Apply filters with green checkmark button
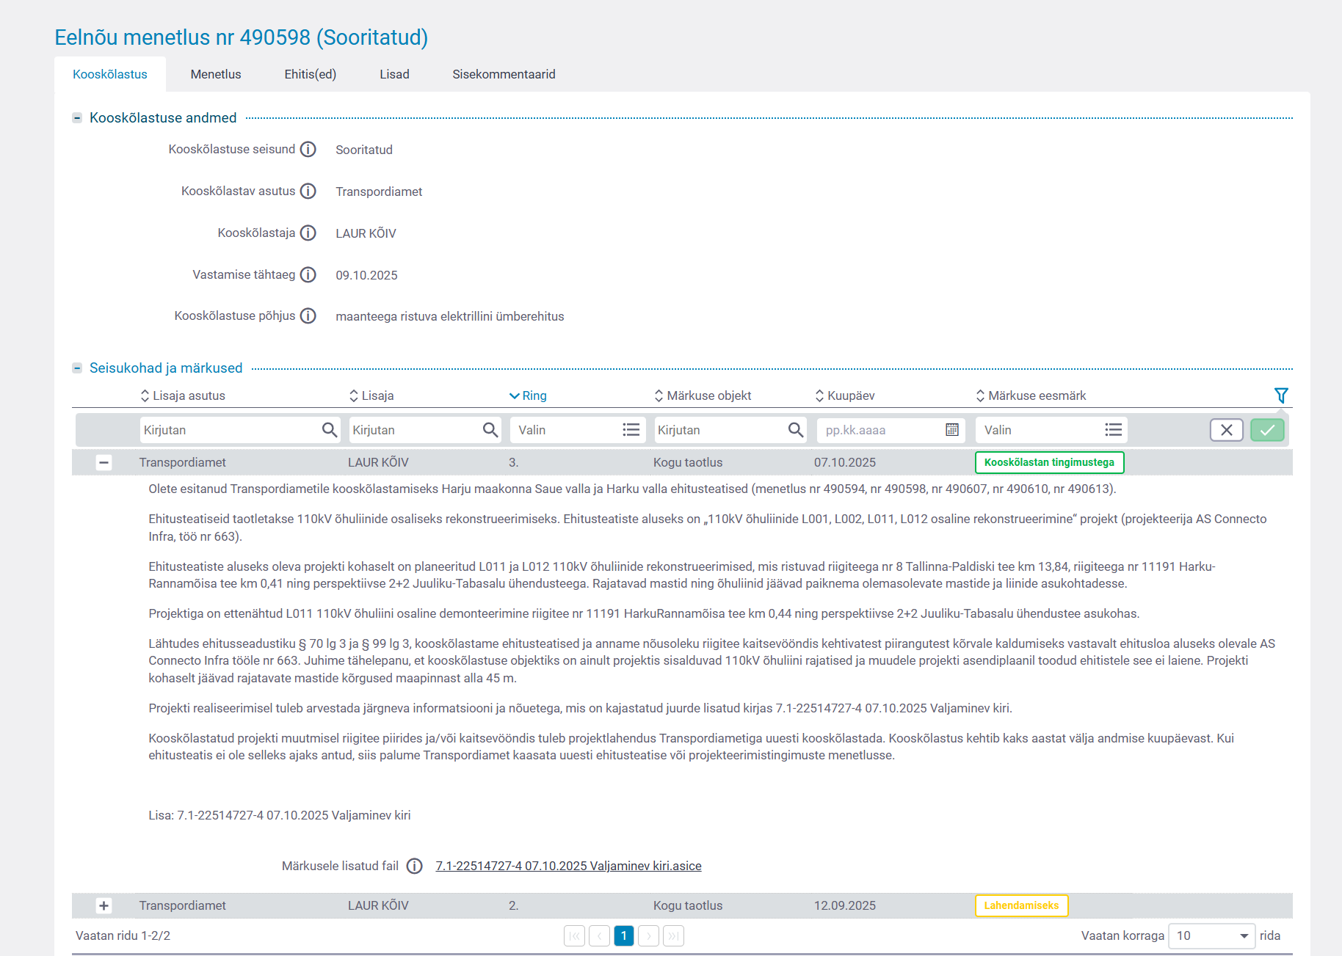The width and height of the screenshot is (1342, 956). pyautogui.click(x=1267, y=430)
